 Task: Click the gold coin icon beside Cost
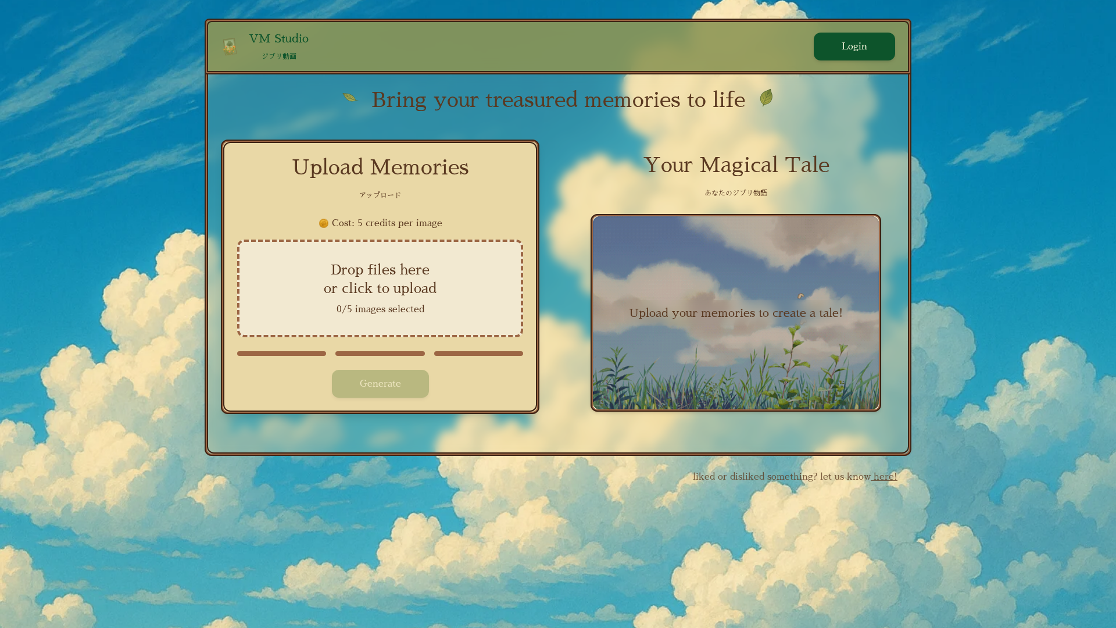(x=324, y=223)
